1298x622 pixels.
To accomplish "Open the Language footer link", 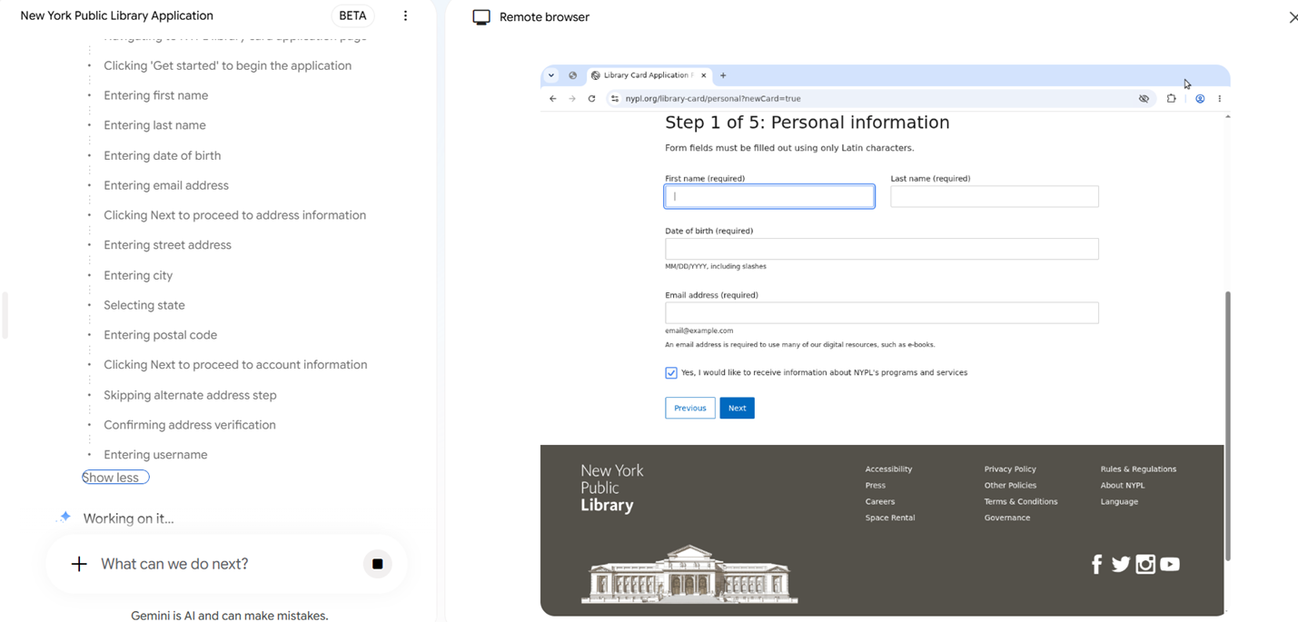I will click(1119, 502).
